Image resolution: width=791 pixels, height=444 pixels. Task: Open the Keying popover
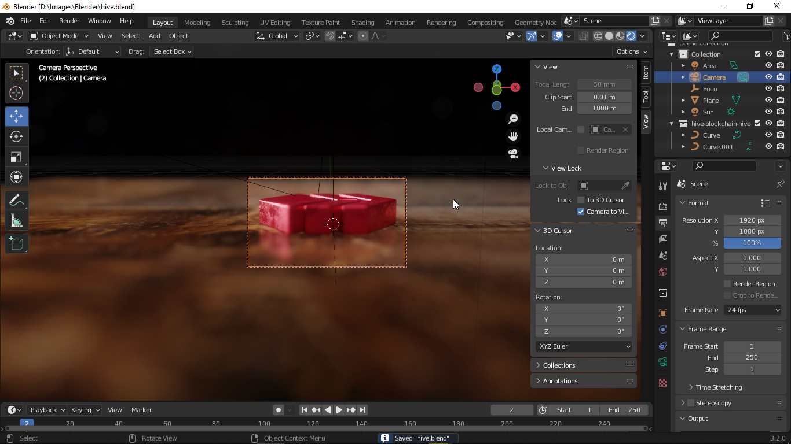[x=85, y=410]
